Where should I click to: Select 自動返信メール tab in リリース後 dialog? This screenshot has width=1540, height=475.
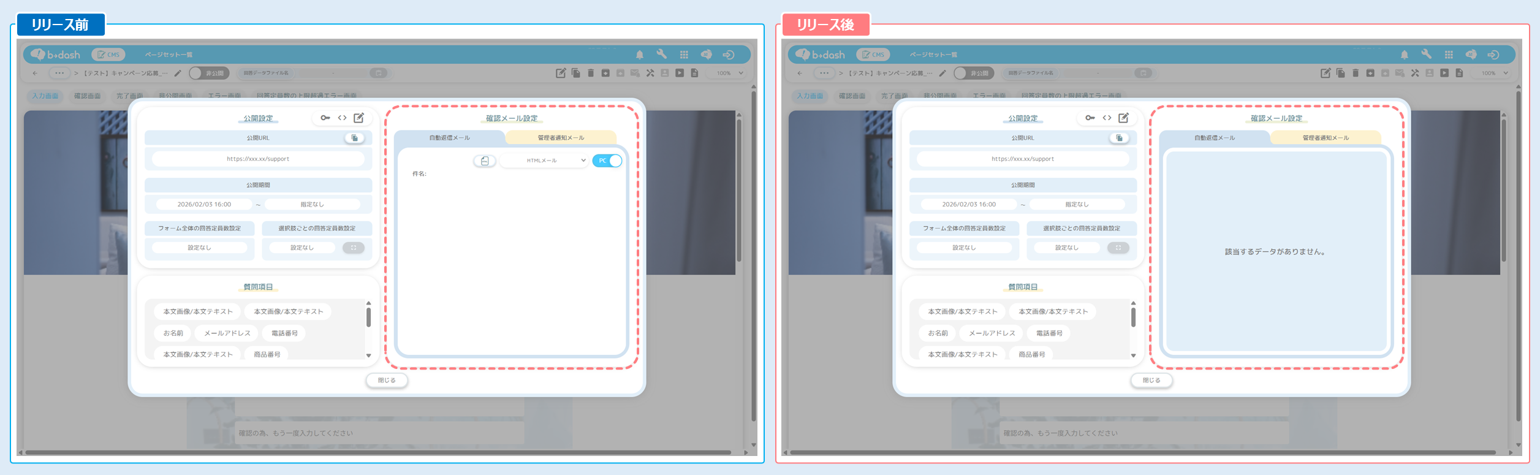(1214, 138)
